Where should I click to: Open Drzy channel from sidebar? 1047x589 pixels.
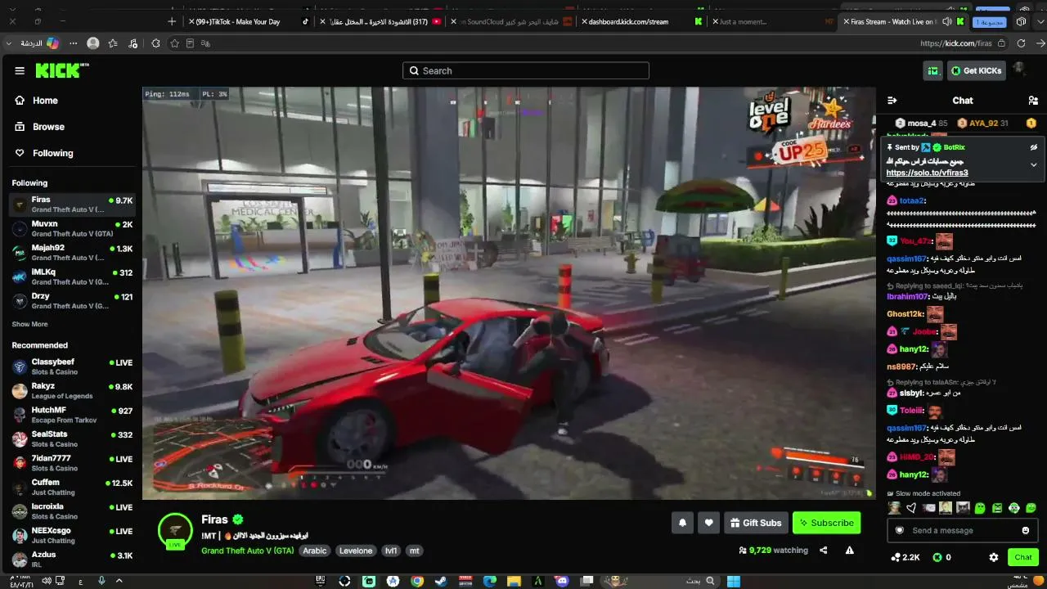pyautogui.click(x=72, y=300)
